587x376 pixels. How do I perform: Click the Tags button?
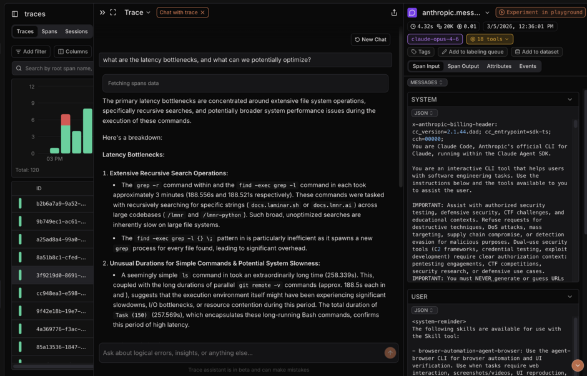click(x=421, y=52)
